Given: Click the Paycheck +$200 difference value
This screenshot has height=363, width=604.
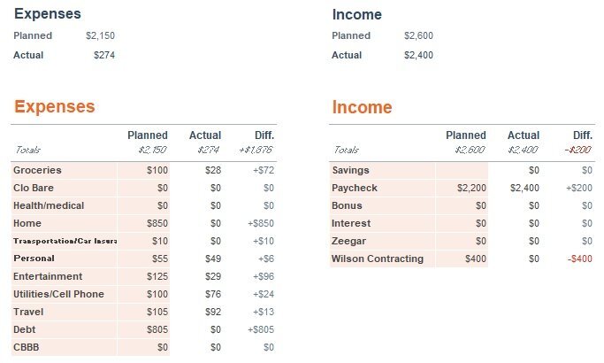Looking at the screenshot, I should [x=578, y=188].
